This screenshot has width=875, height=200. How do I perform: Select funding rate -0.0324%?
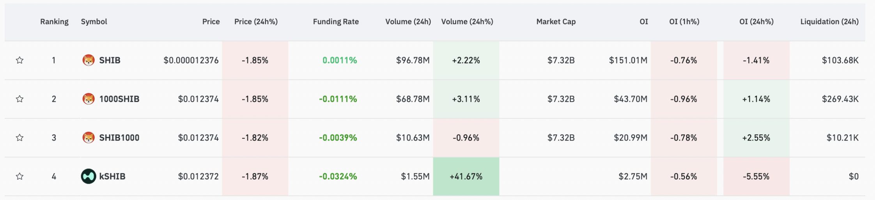click(338, 176)
